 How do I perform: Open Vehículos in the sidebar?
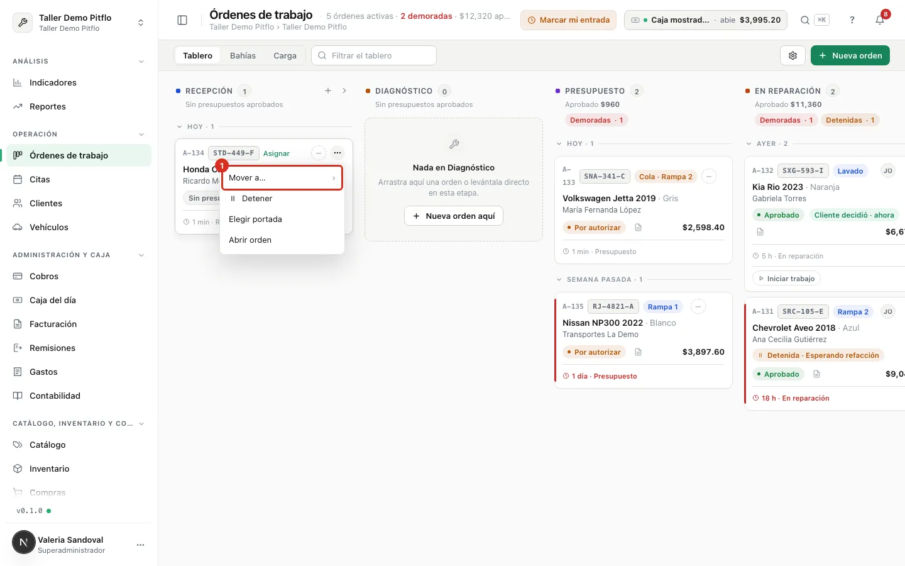click(79, 227)
